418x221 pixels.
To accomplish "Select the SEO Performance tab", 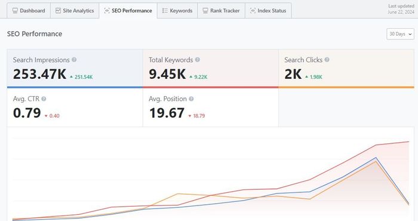I will click(x=128, y=11).
